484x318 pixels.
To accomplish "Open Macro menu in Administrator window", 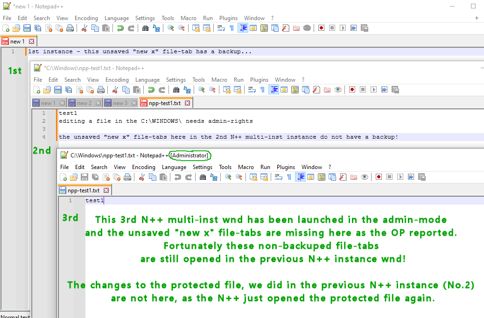I will (246, 167).
